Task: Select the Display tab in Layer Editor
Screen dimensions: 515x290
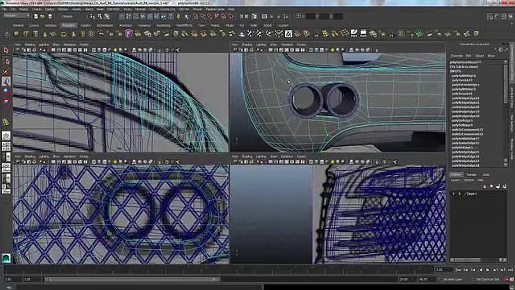Action: [456, 174]
